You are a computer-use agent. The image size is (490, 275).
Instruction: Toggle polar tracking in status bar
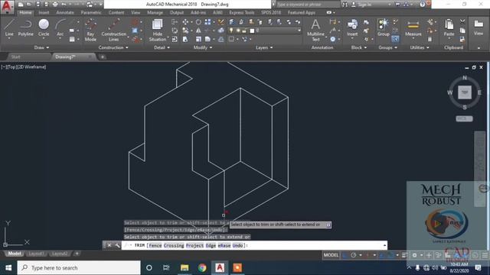354,255
